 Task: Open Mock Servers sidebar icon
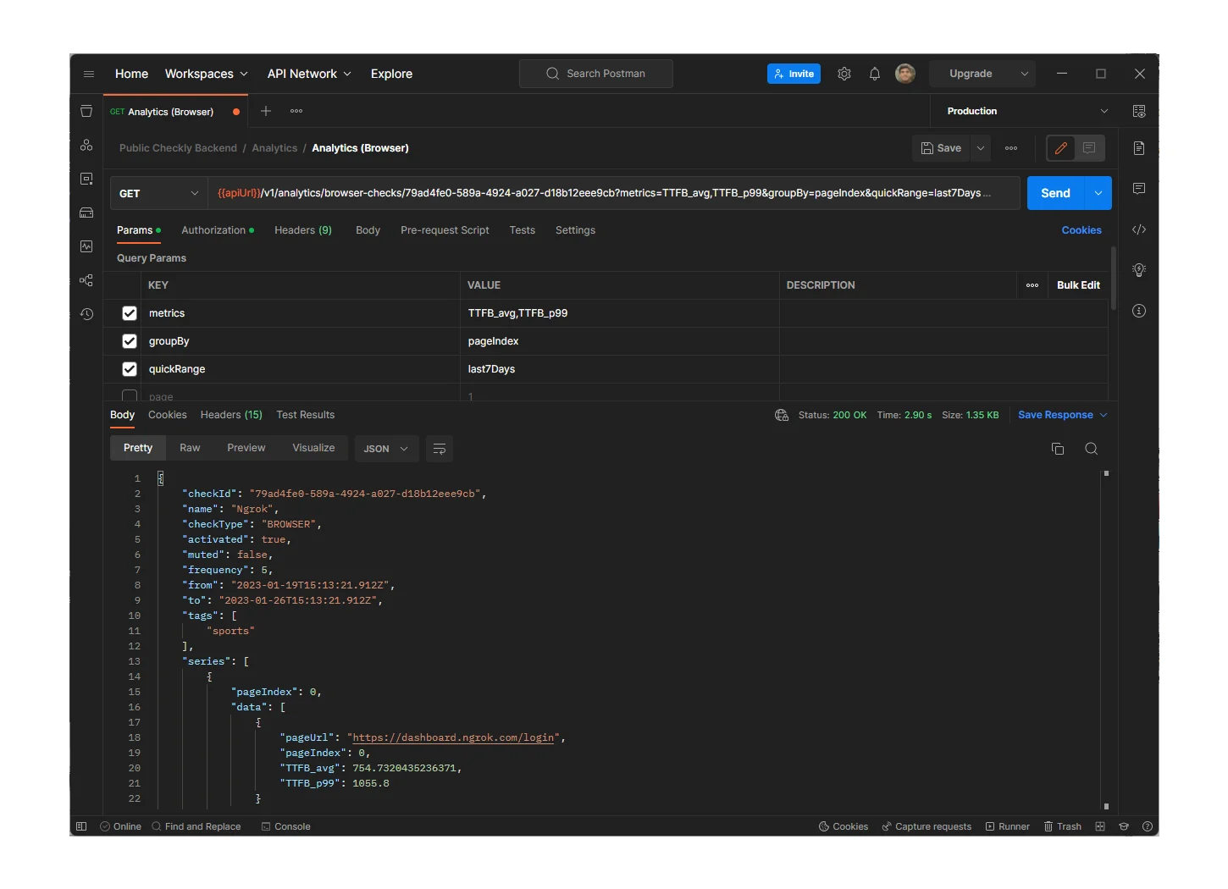(86, 213)
